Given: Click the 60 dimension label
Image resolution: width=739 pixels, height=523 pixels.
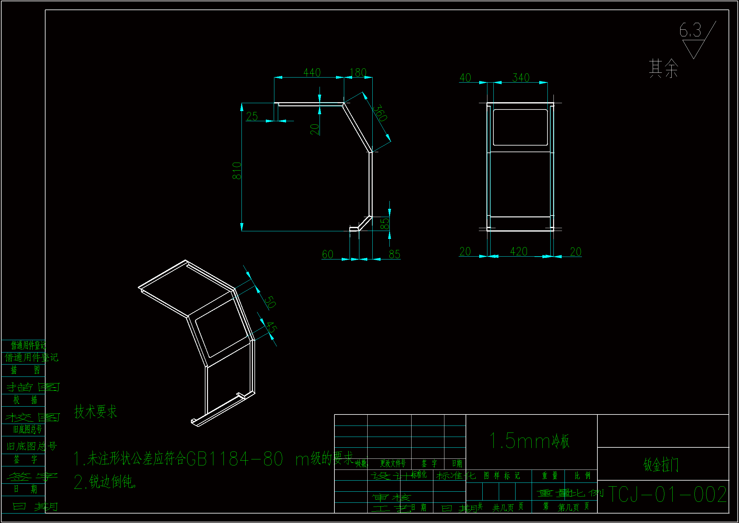Looking at the screenshot, I should (327, 254).
